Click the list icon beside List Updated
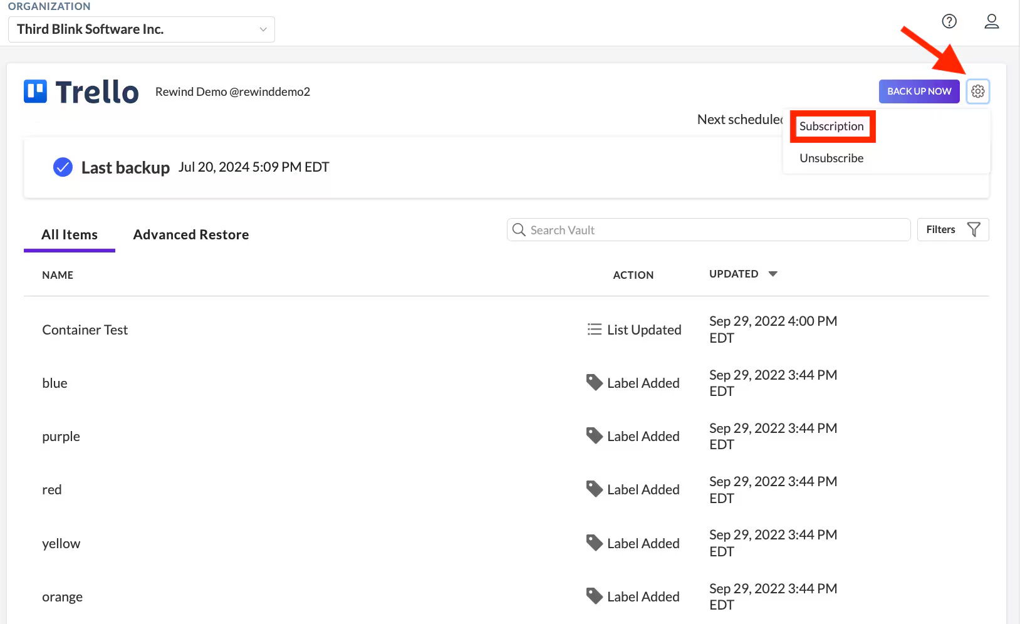This screenshot has height=624, width=1020. coord(594,329)
